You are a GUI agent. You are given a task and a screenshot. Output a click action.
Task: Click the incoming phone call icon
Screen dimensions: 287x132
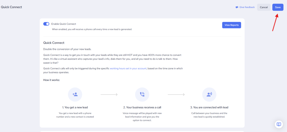click(x=142, y=94)
